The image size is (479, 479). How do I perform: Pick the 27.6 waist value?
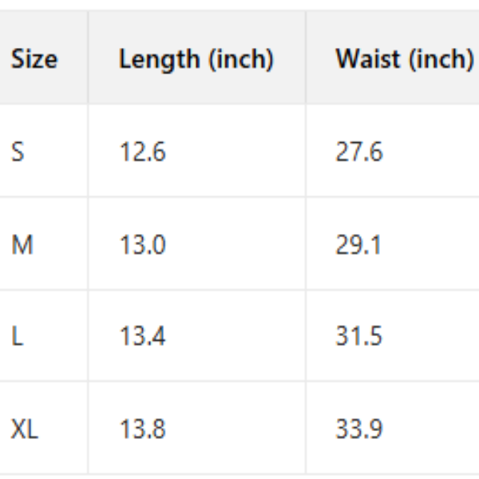tap(359, 152)
